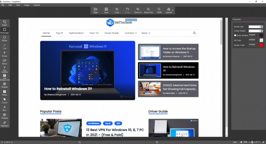
Task: Open the Fill Color swatch
Action: pyautogui.click(x=261, y=40)
